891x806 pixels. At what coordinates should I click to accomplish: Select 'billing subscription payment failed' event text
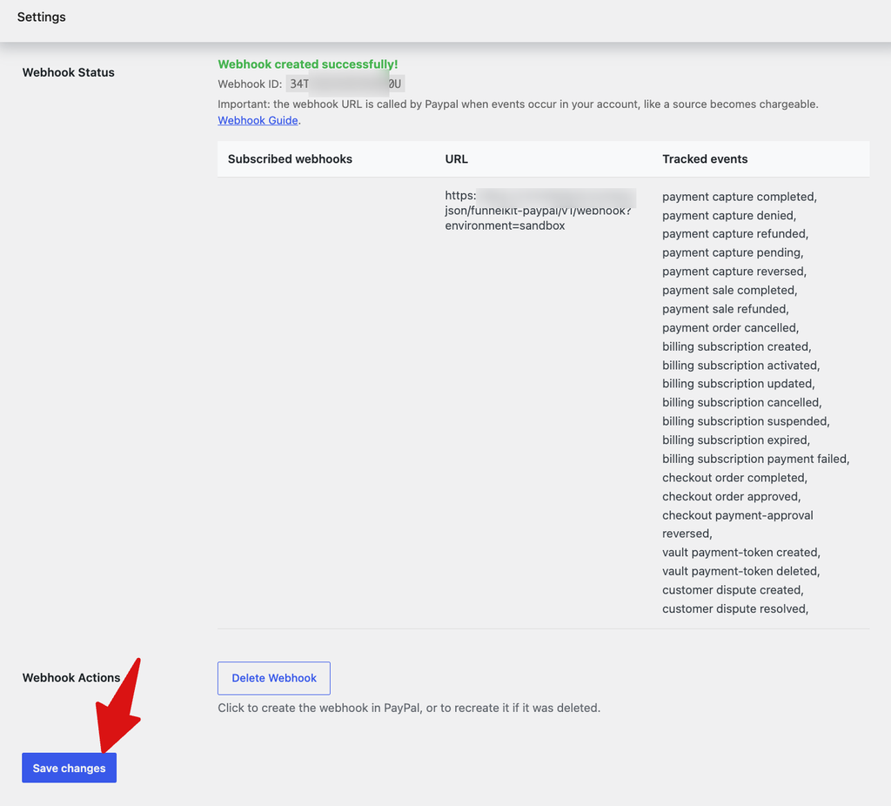pos(756,458)
